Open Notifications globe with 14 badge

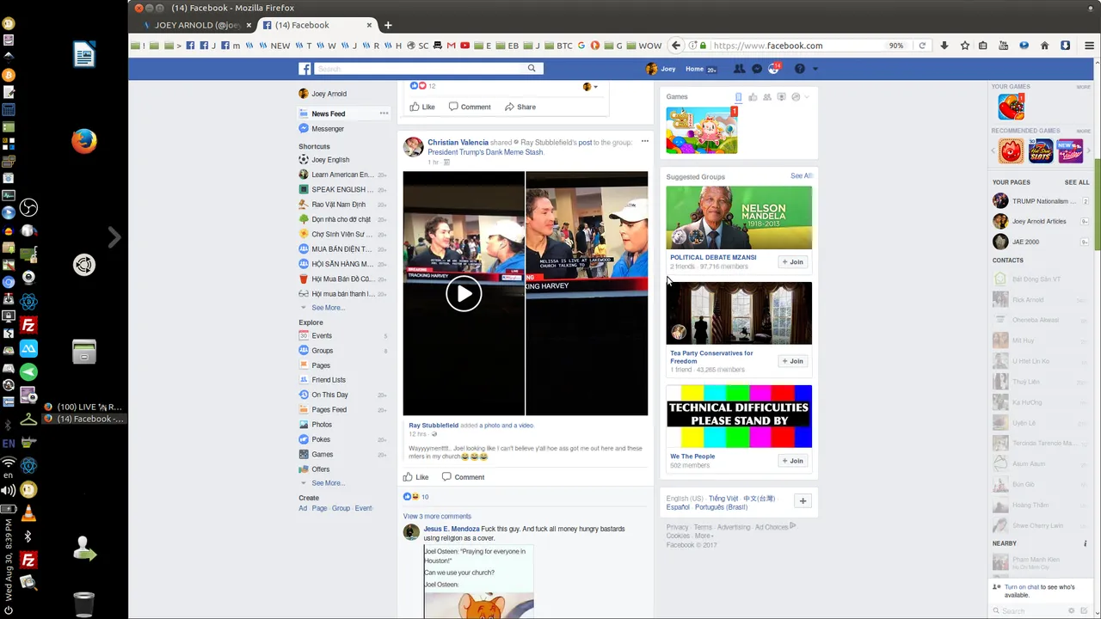774,69
